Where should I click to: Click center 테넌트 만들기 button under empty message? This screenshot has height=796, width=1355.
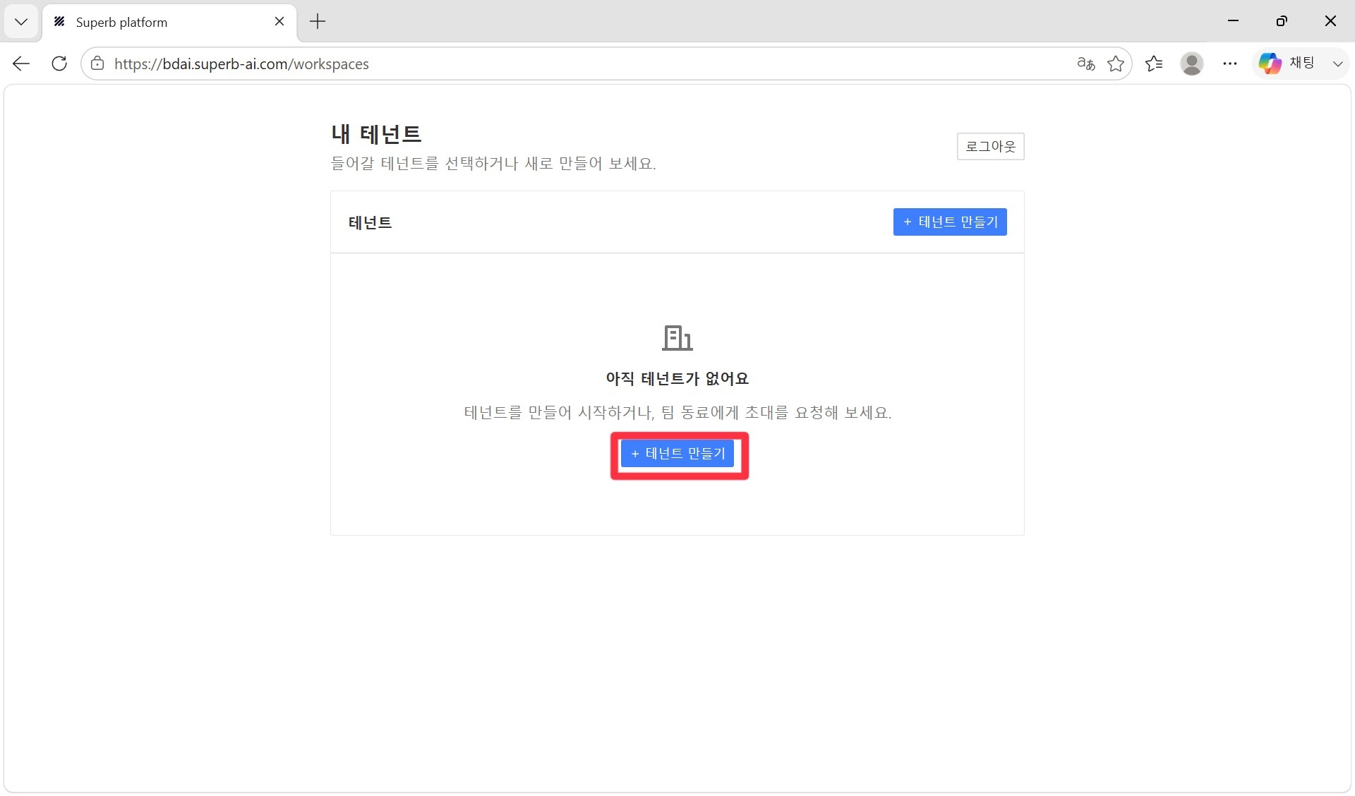click(677, 453)
